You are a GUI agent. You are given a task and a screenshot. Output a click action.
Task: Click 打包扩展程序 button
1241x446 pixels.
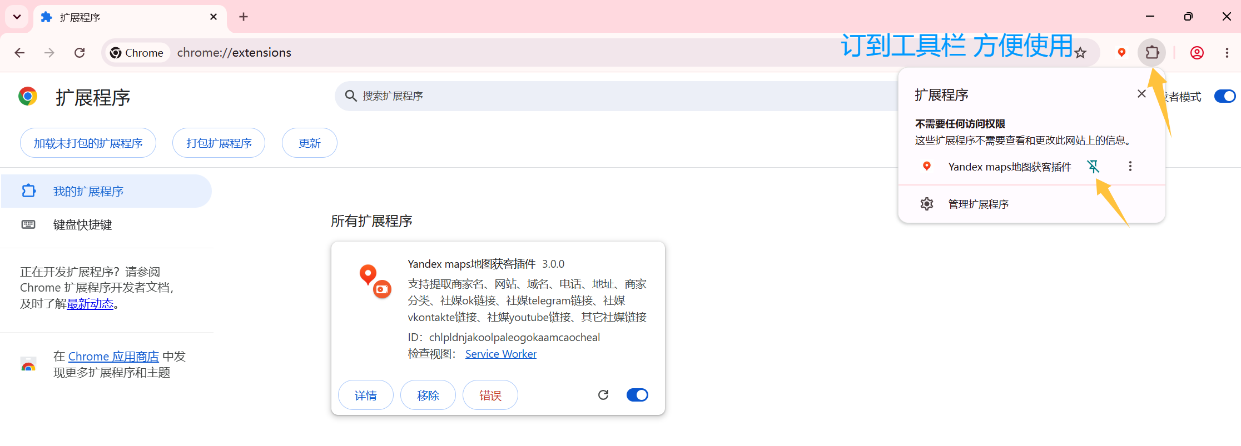219,143
